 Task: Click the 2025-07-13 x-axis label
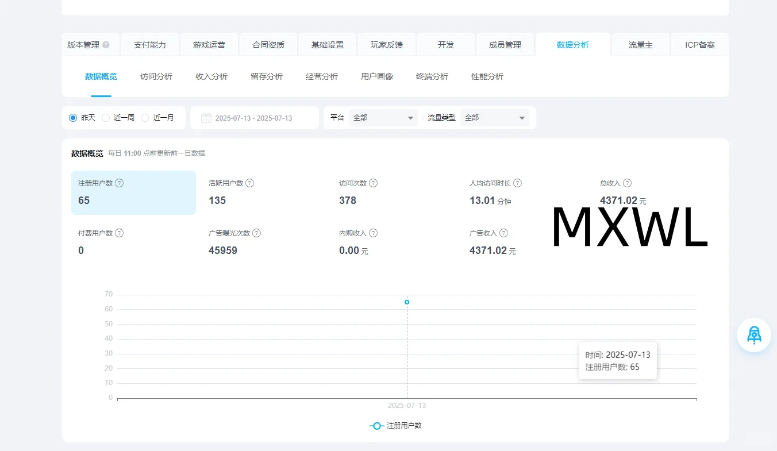[x=407, y=406]
